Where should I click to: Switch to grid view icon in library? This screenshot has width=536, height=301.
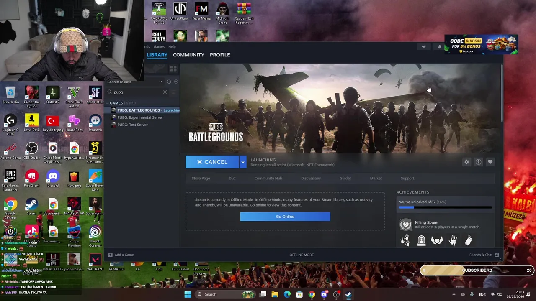173,68
